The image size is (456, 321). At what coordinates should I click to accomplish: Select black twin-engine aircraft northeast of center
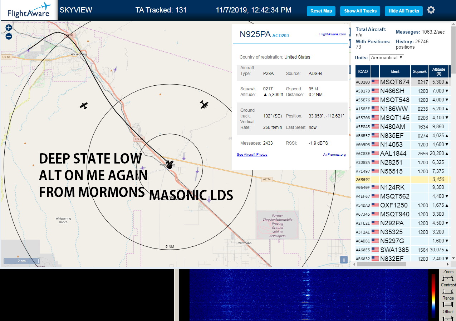tap(204, 105)
